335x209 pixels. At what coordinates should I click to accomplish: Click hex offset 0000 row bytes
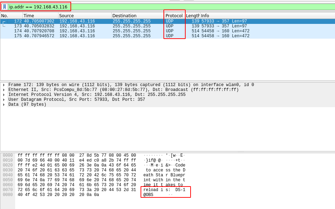tap(77, 155)
